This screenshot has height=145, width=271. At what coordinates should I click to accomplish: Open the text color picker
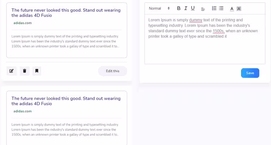[232, 8]
